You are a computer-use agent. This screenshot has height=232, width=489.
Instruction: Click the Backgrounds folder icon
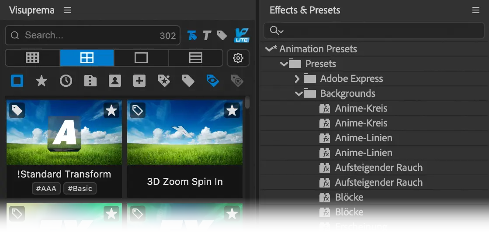(310, 93)
